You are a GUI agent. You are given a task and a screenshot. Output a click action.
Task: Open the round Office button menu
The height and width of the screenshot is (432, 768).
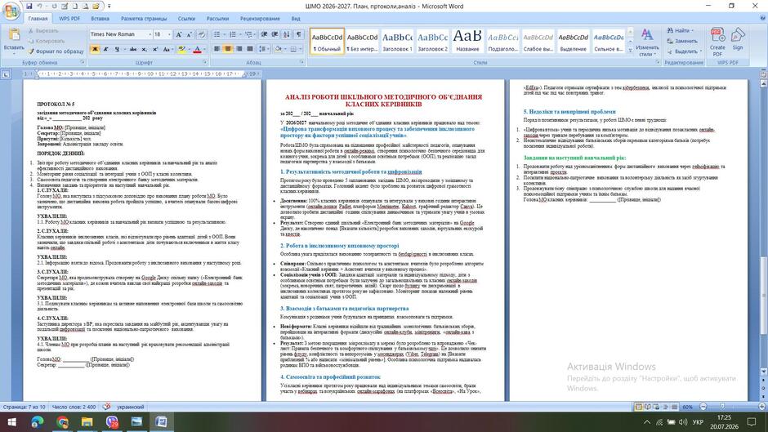point(11,11)
